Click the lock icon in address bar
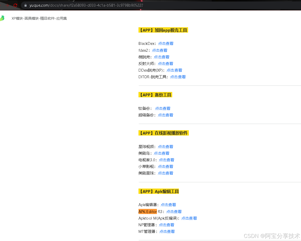The image size is (301, 241). 26,5
